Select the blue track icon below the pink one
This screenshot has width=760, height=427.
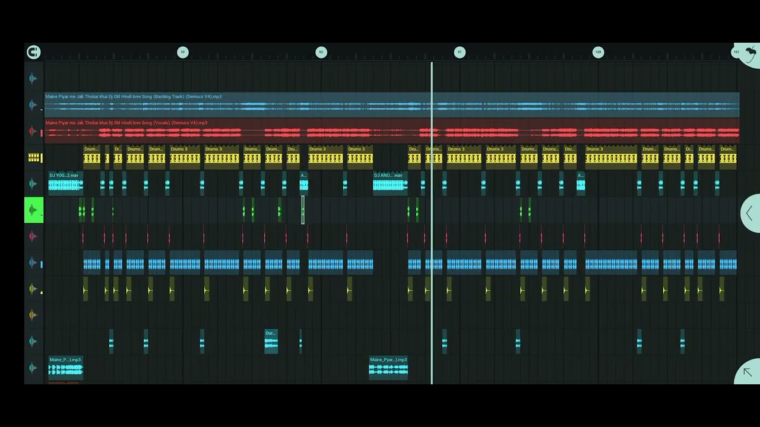coord(33,263)
